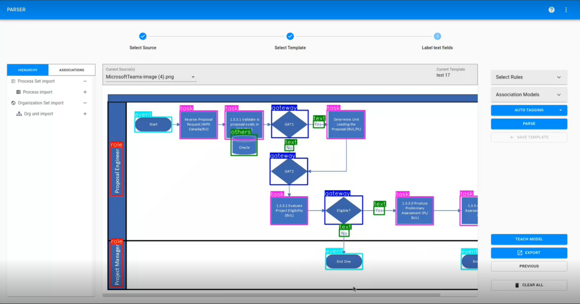Open the help question mark icon

(x=551, y=10)
